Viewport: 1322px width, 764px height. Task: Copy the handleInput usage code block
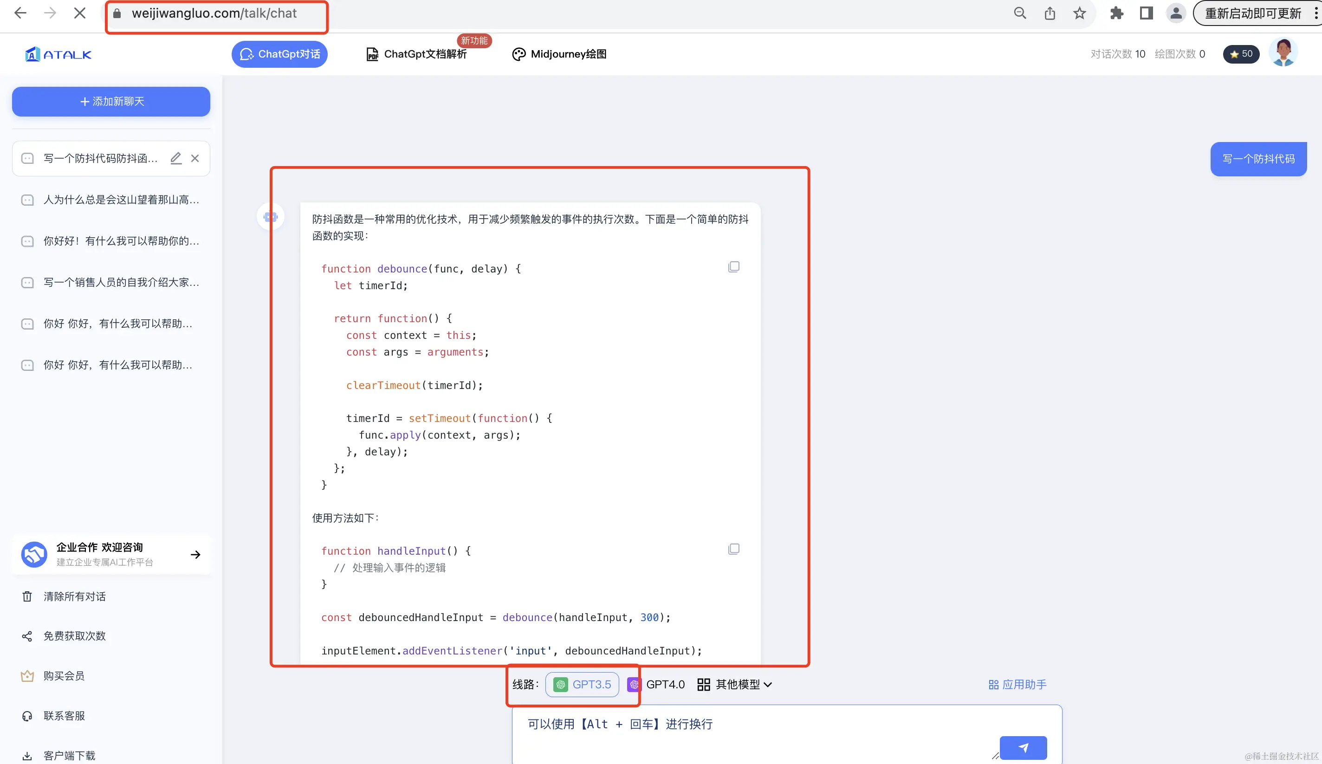(x=733, y=549)
